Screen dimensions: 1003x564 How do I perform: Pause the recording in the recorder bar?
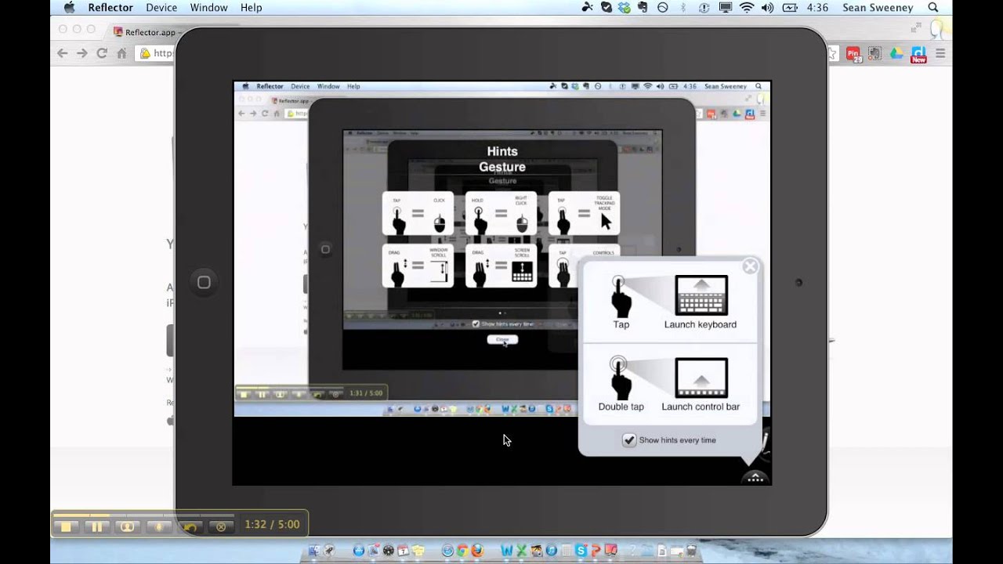97,526
